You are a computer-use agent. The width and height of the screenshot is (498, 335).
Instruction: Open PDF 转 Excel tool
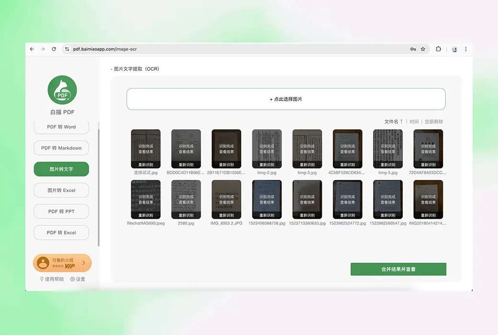coord(61,233)
